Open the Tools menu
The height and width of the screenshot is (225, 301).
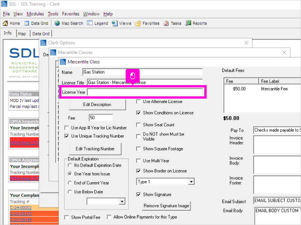click(x=53, y=14)
